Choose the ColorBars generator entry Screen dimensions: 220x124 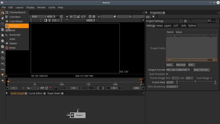(17, 17)
